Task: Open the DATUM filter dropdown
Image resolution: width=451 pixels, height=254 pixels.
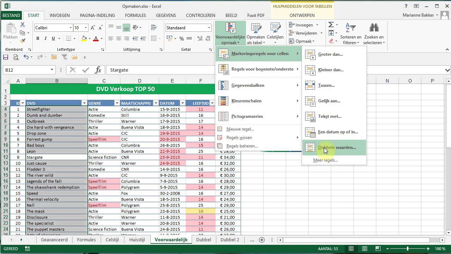Action: pyautogui.click(x=182, y=103)
